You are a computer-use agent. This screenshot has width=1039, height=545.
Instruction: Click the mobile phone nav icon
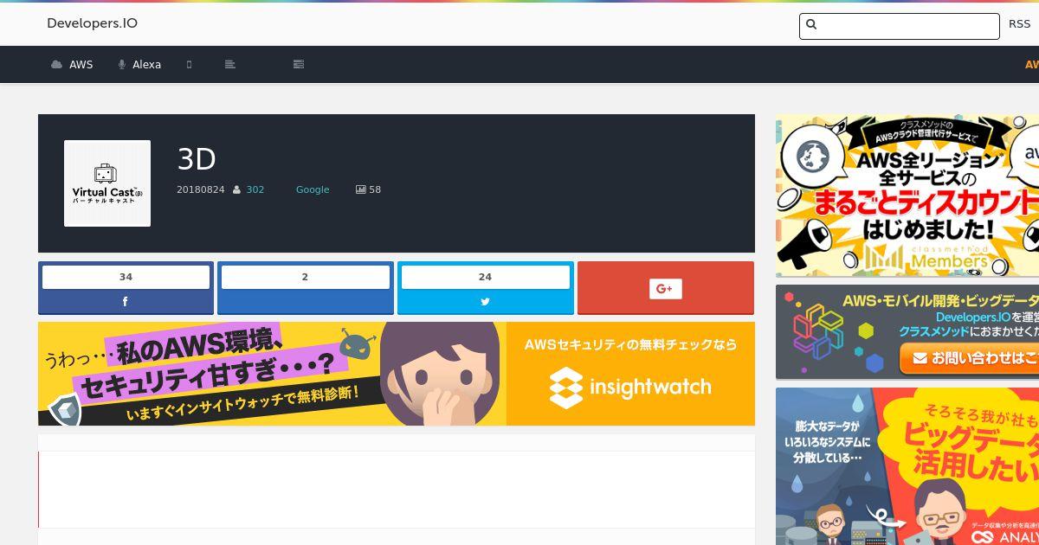coord(189,65)
